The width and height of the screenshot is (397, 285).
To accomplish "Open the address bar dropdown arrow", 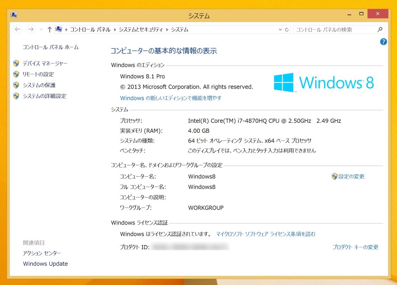I will tap(280, 29).
